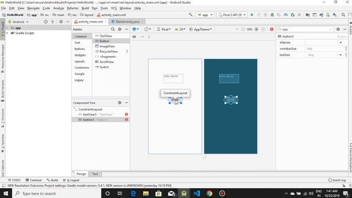Open the Build menu
The width and height of the screenshot is (352, 198).
(85, 8)
